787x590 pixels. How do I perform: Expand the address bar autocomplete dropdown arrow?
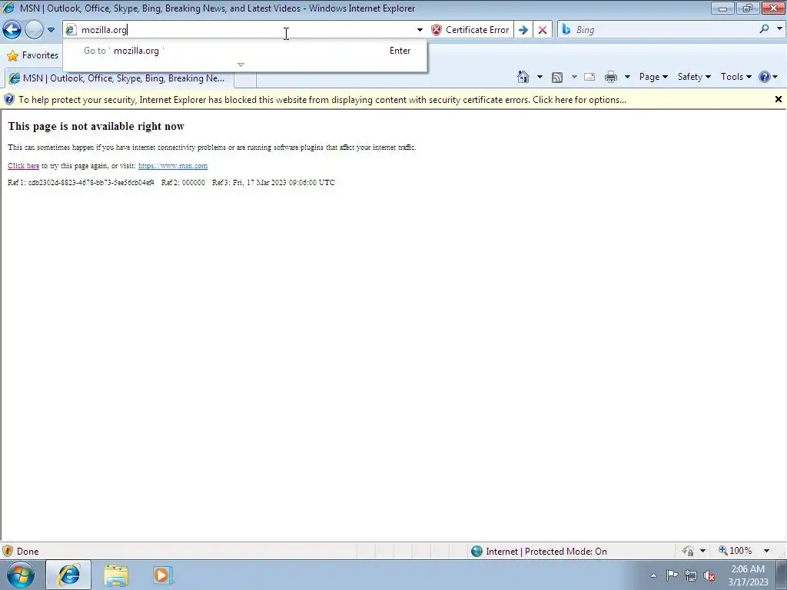pos(420,30)
